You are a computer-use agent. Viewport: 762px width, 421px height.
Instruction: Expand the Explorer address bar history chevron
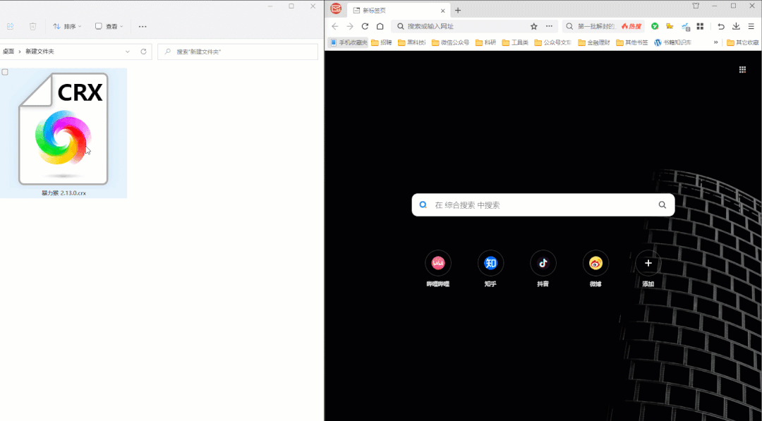(x=127, y=51)
